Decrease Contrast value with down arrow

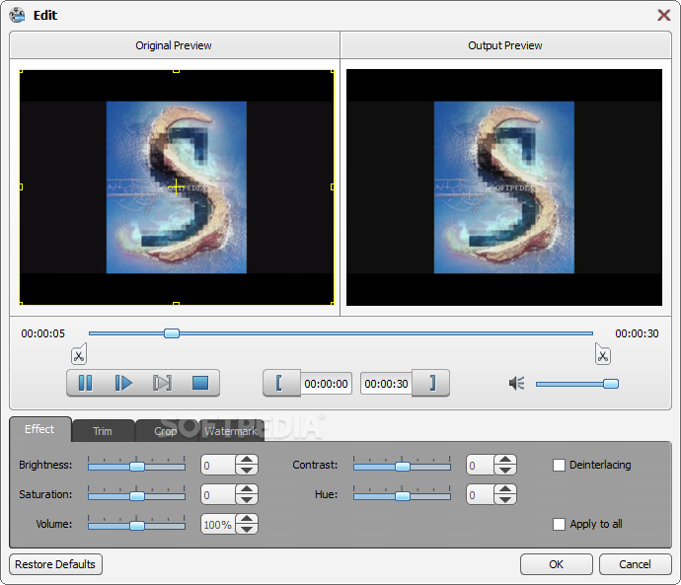click(505, 470)
